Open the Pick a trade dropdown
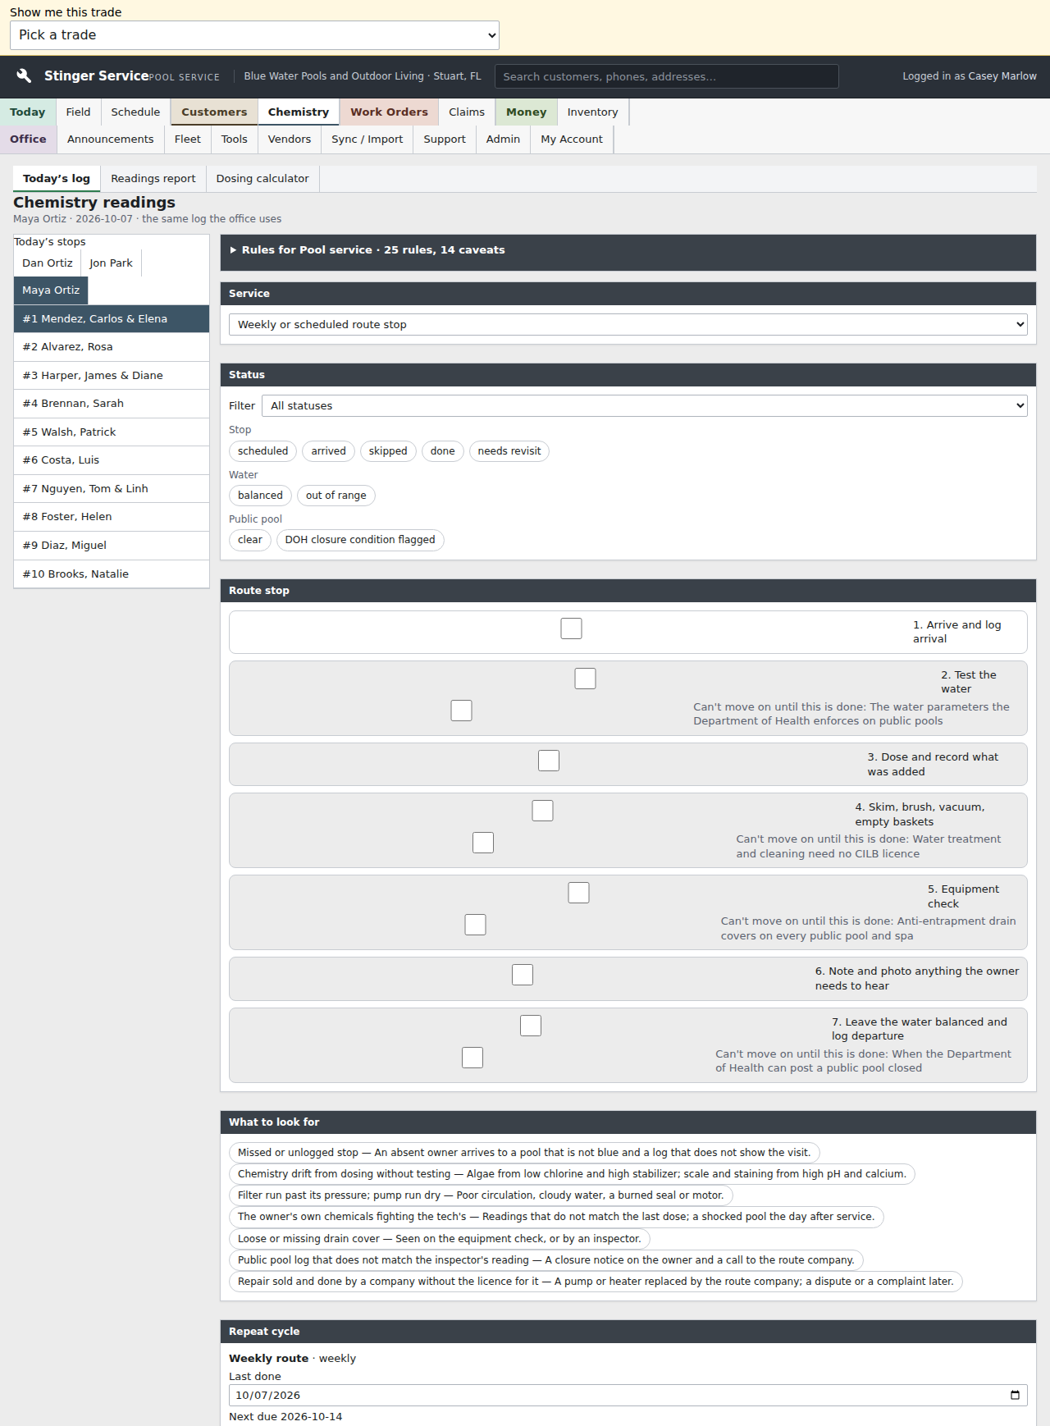The image size is (1050, 1426). tap(254, 35)
